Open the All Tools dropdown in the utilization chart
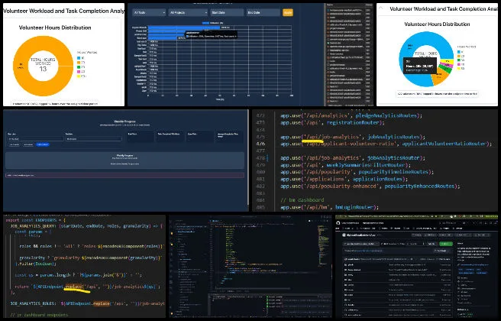Viewport: 501px width, 321px height. point(149,12)
